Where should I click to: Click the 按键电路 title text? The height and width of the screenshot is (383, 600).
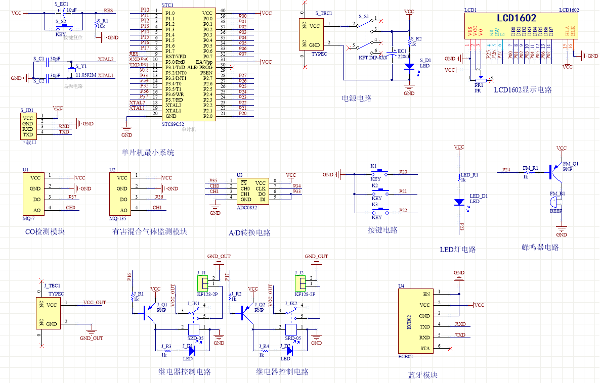pyautogui.click(x=382, y=230)
